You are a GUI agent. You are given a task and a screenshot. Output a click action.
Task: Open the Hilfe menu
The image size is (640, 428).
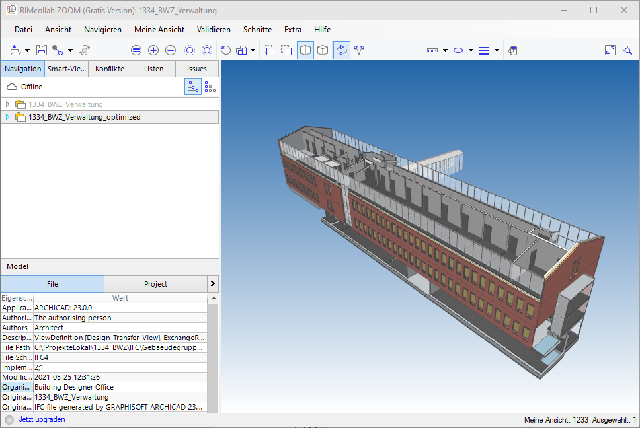point(323,30)
